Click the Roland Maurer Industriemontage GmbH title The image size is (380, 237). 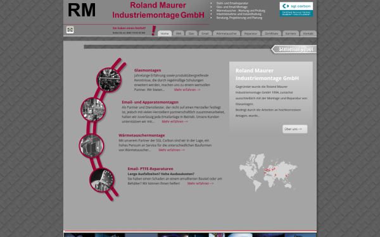158,10
